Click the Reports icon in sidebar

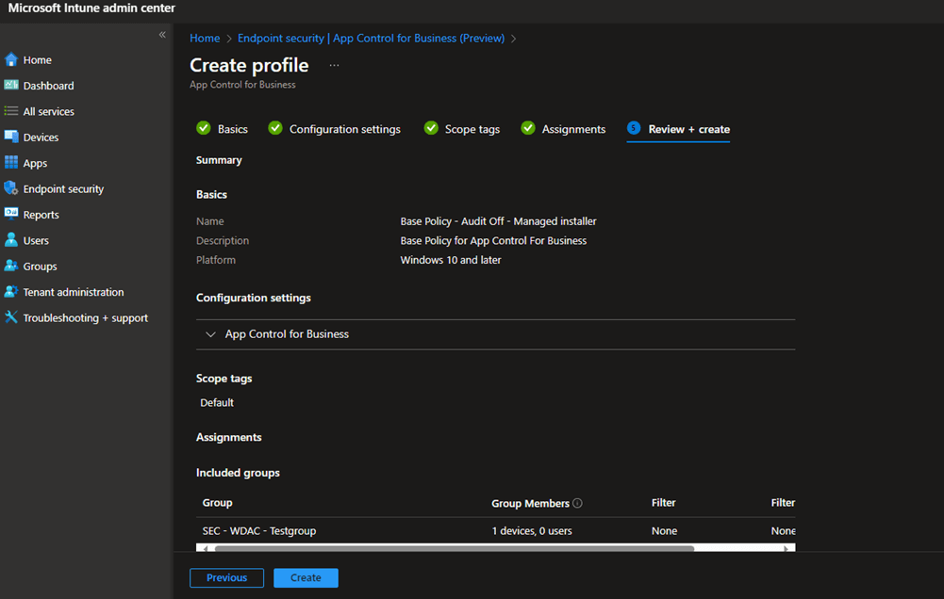(10, 214)
